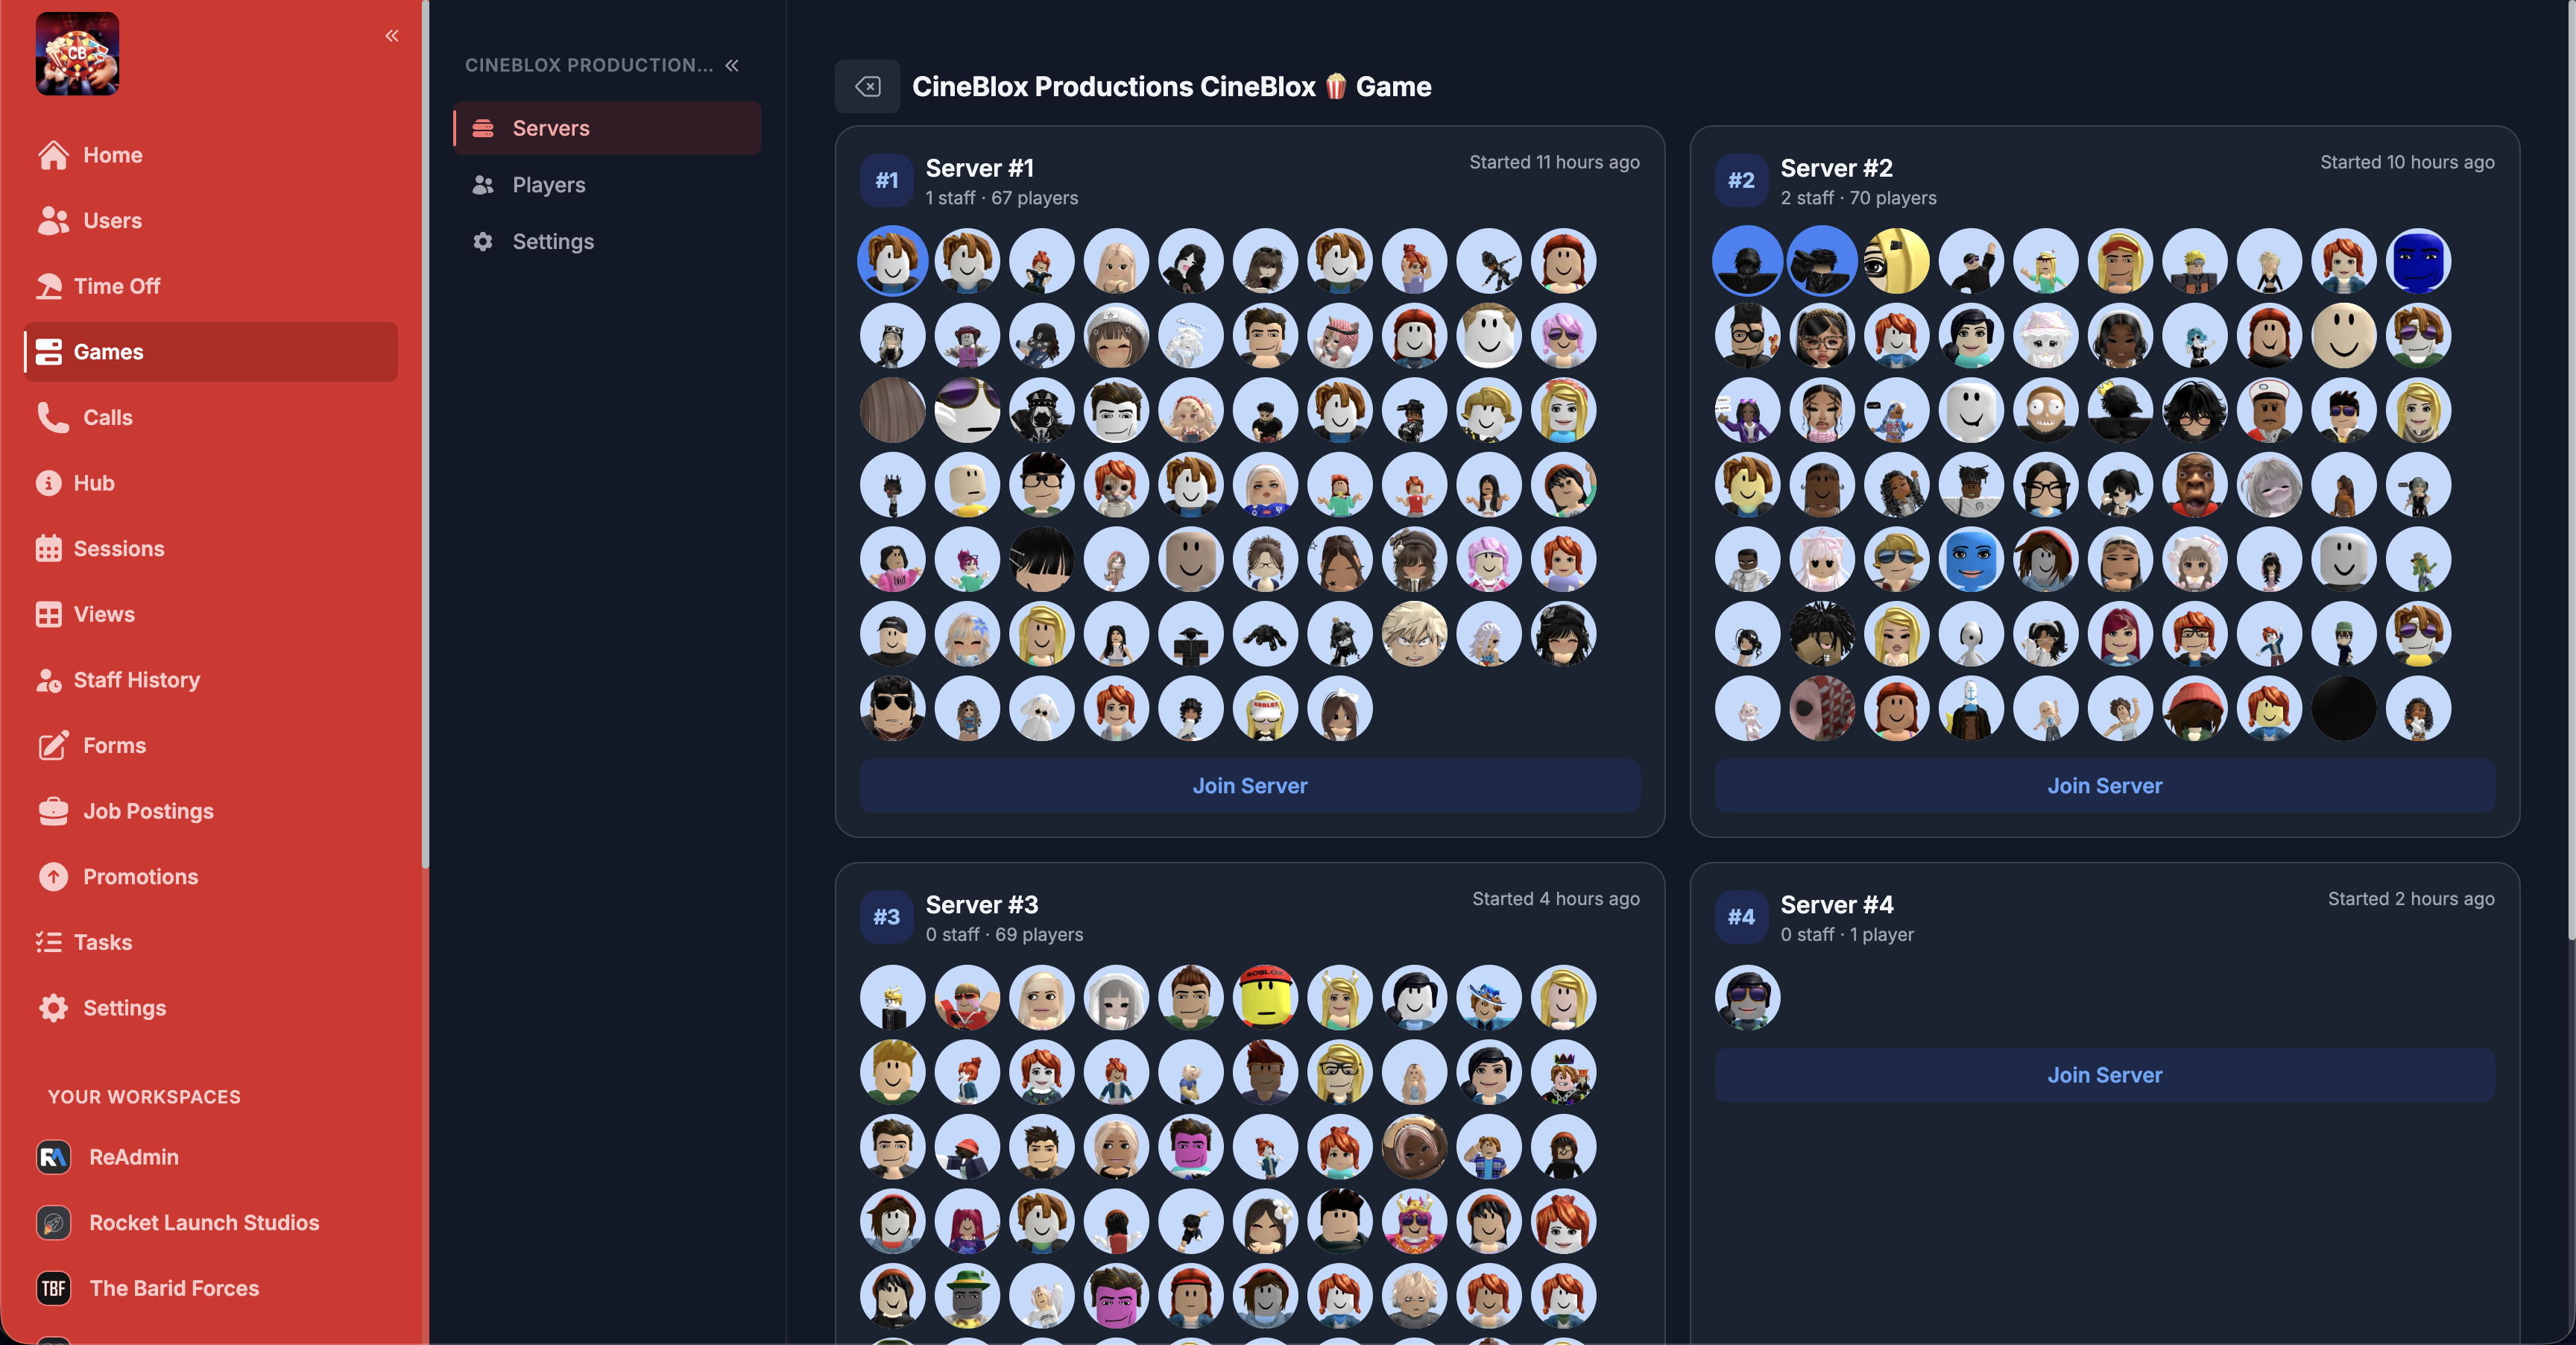The width and height of the screenshot is (2576, 1345).
Task: Open the Time Off page
Action: (211, 286)
